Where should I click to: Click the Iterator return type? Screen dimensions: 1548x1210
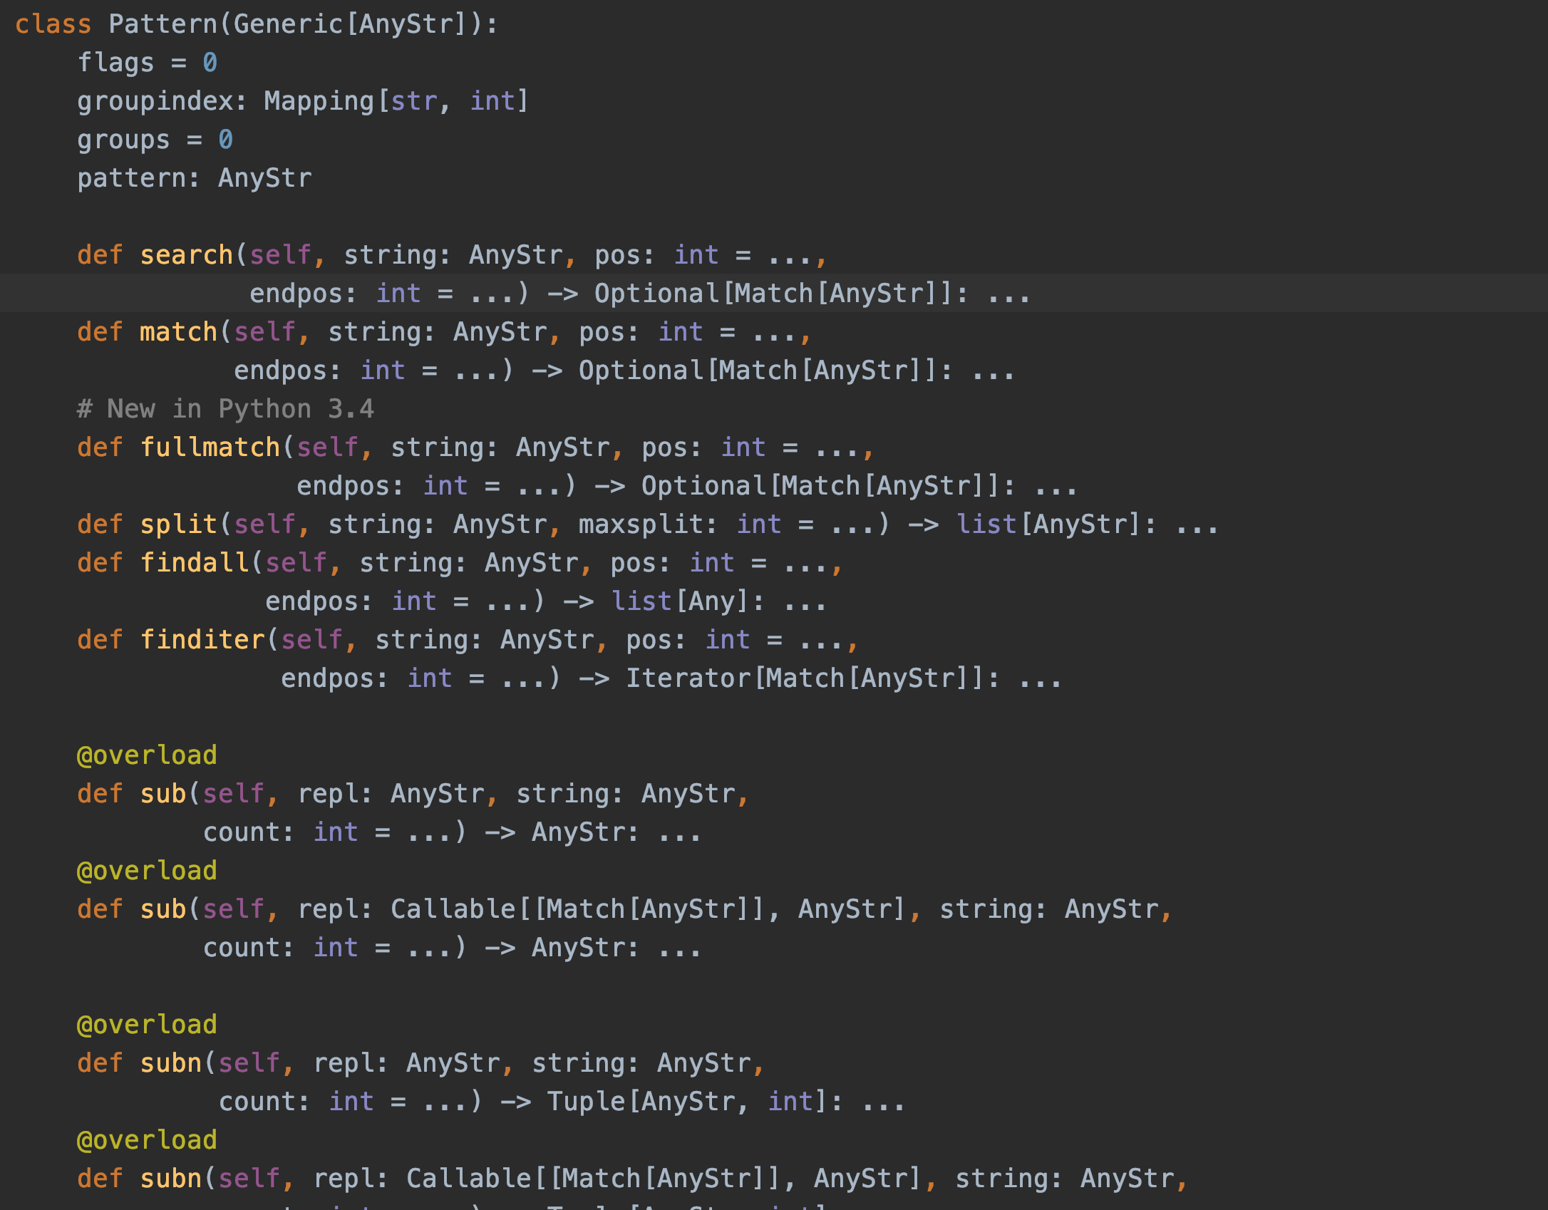tap(688, 678)
